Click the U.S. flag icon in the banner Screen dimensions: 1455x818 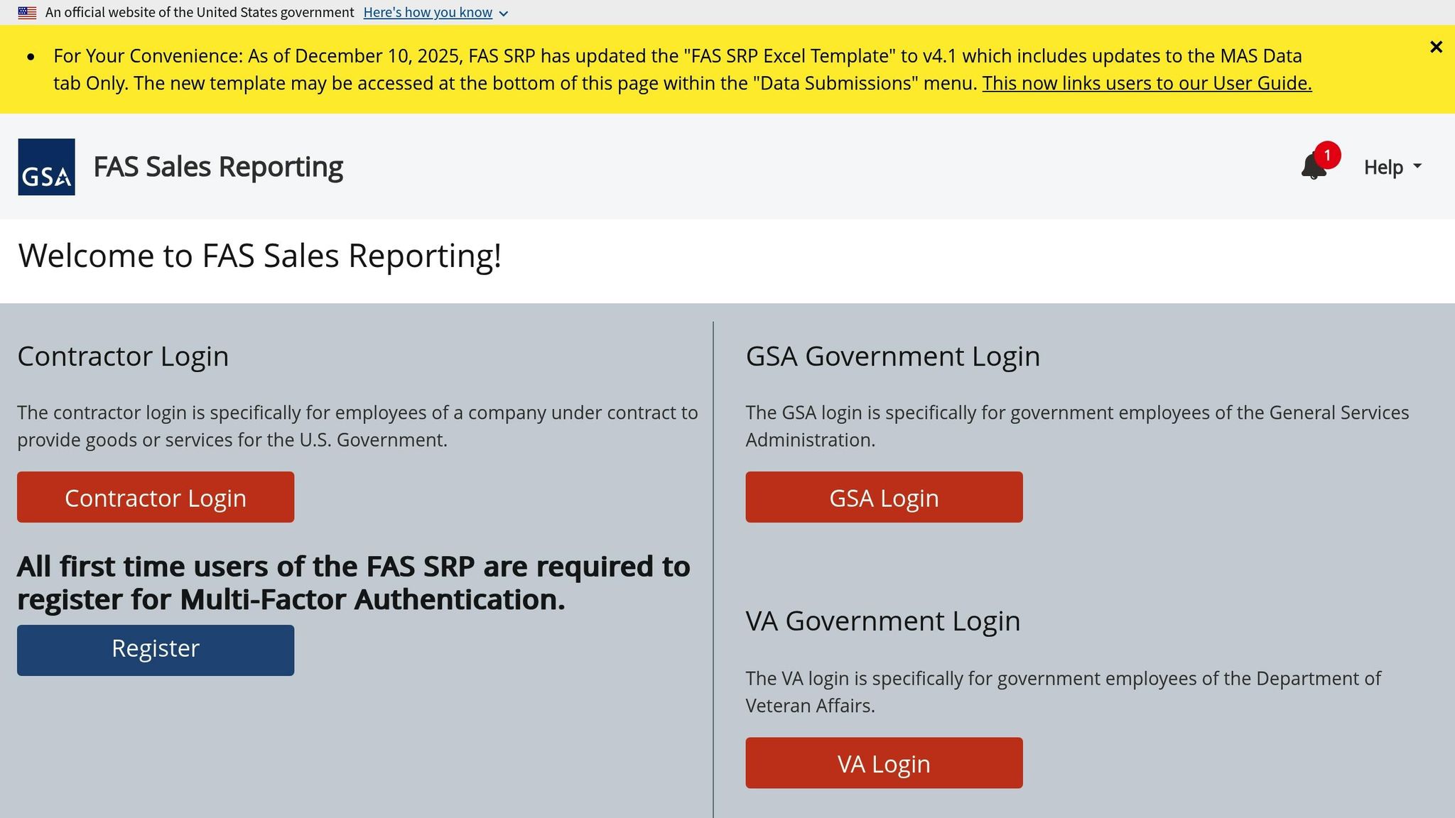coord(26,11)
